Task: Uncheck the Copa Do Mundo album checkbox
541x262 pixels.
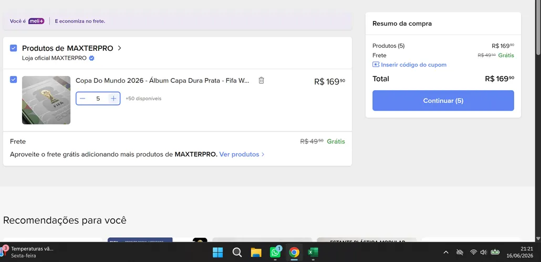Action: (x=14, y=80)
